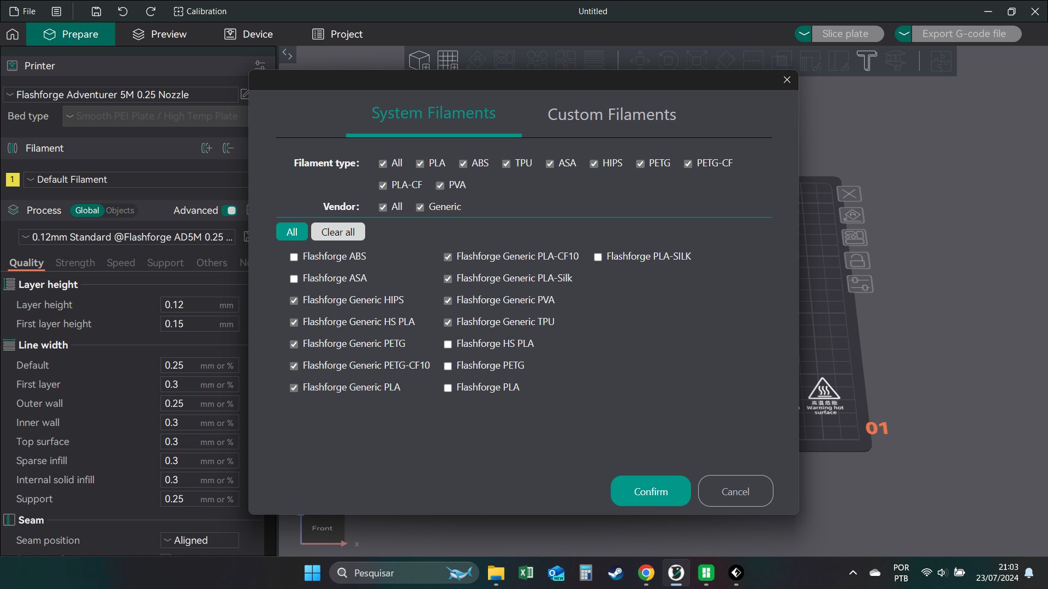Viewport: 1048px width, 589px height.
Task: Open the Bed type dropdown
Action: (x=156, y=116)
